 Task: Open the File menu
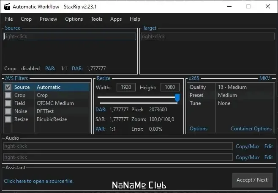[9, 19]
